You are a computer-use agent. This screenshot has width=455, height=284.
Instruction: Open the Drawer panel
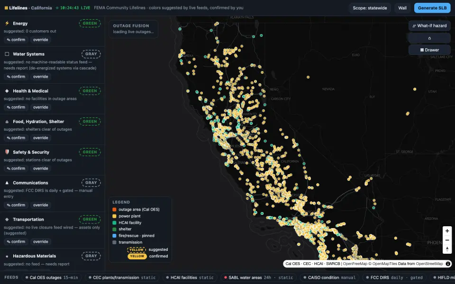pyautogui.click(x=429, y=50)
